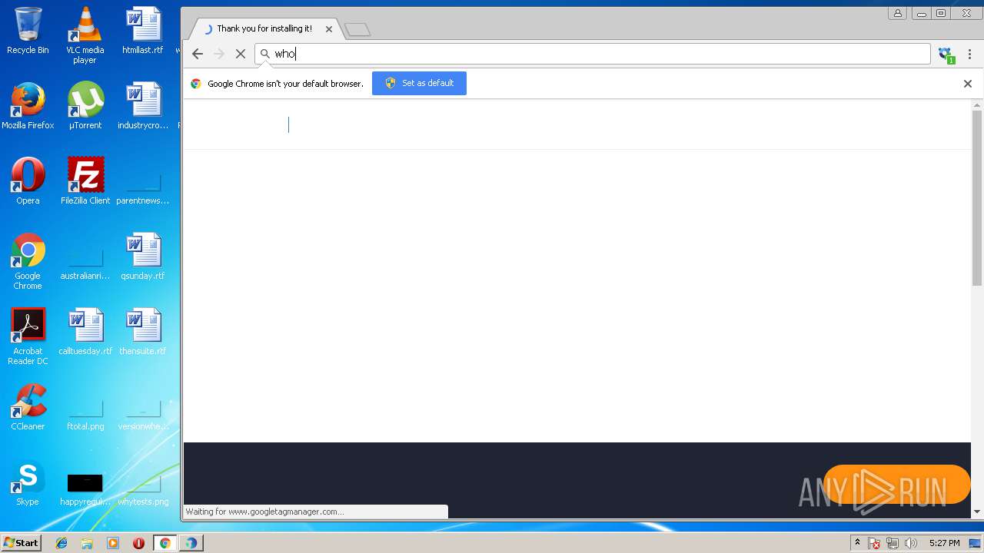Image resolution: width=984 pixels, height=553 pixels.
Task: Click the Action Center flag tray icon
Action: click(874, 544)
